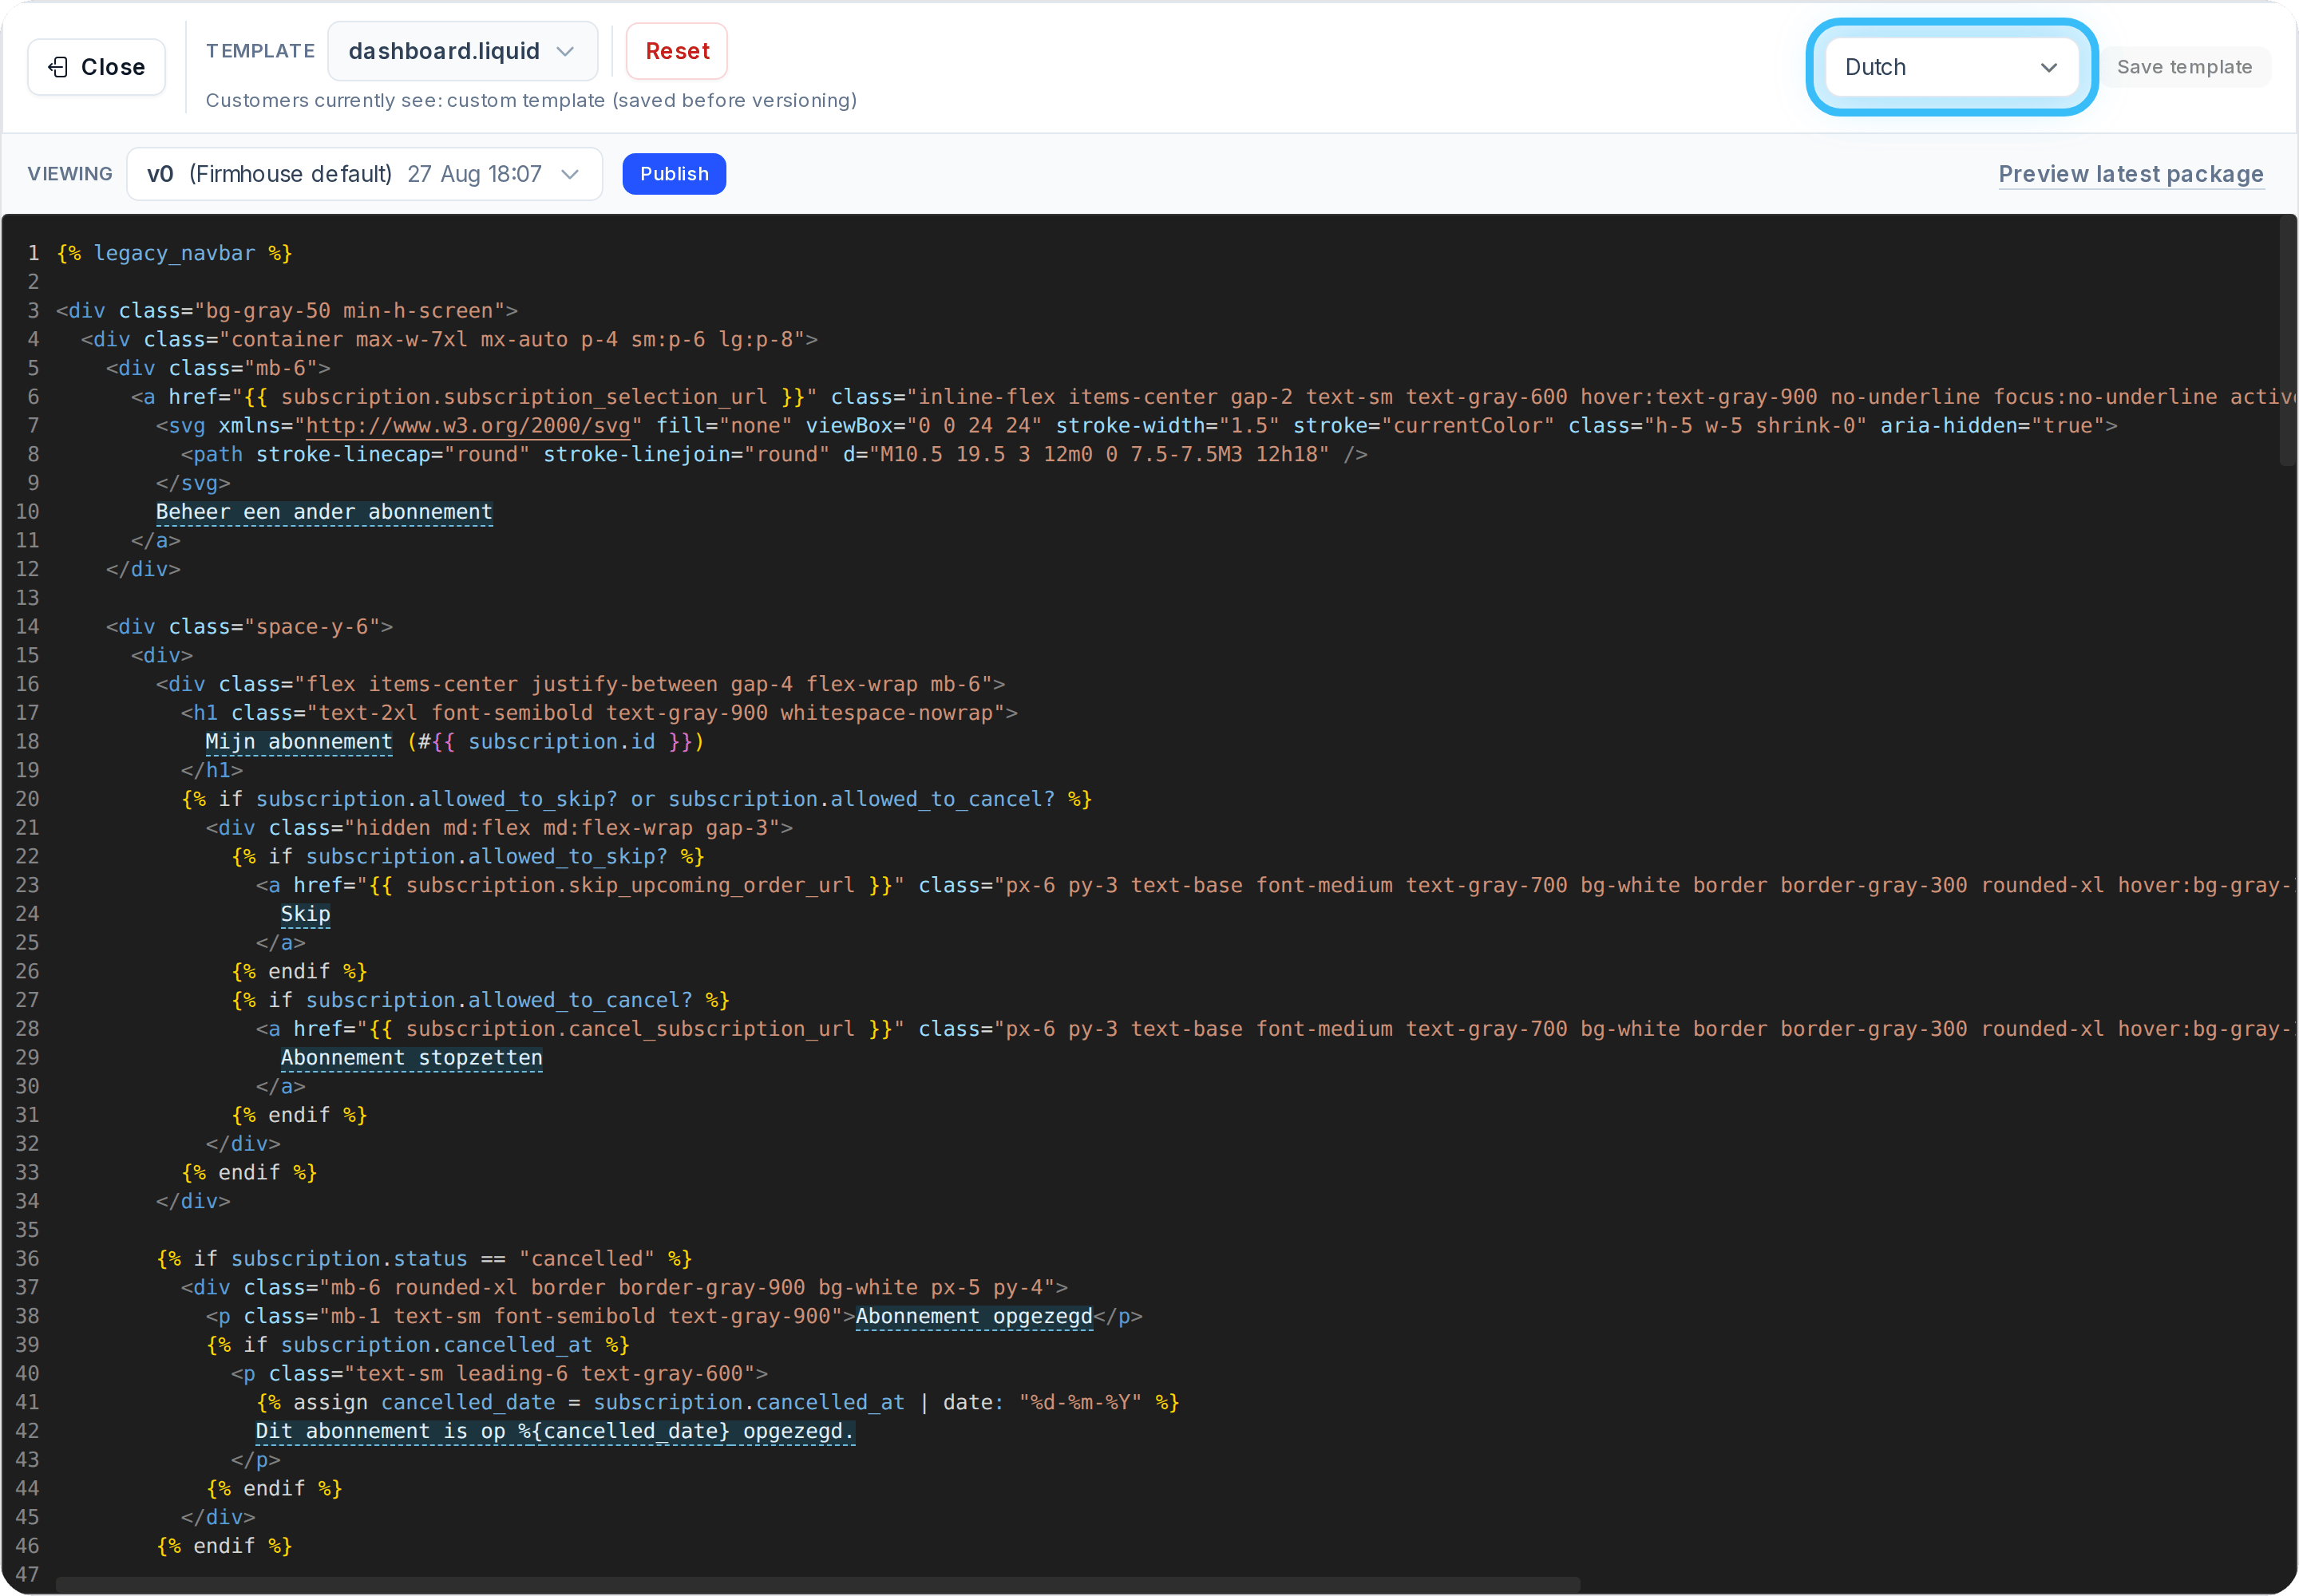Click 'subscription.allowed_to_cancel?' on line 27

[498, 1001]
